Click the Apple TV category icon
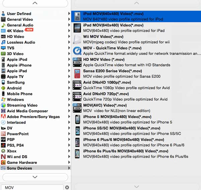201x190 pixels. [3, 77]
